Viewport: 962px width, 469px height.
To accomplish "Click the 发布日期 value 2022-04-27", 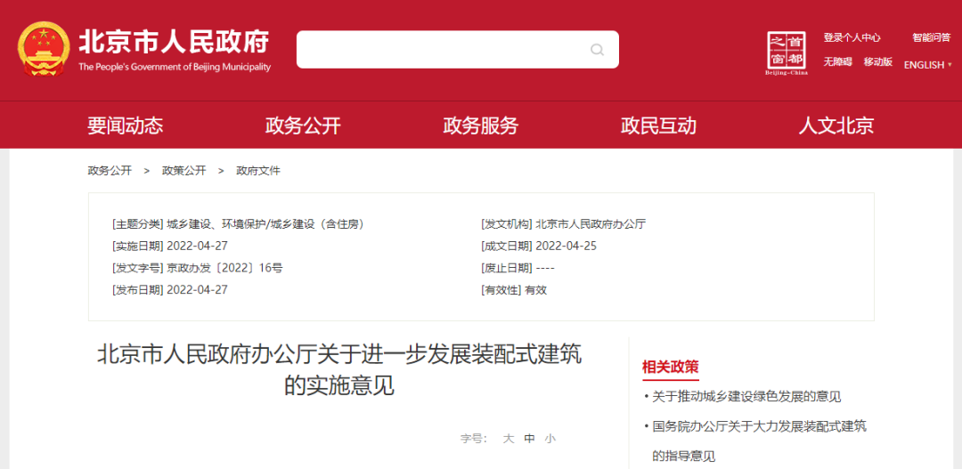I will tap(197, 290).
